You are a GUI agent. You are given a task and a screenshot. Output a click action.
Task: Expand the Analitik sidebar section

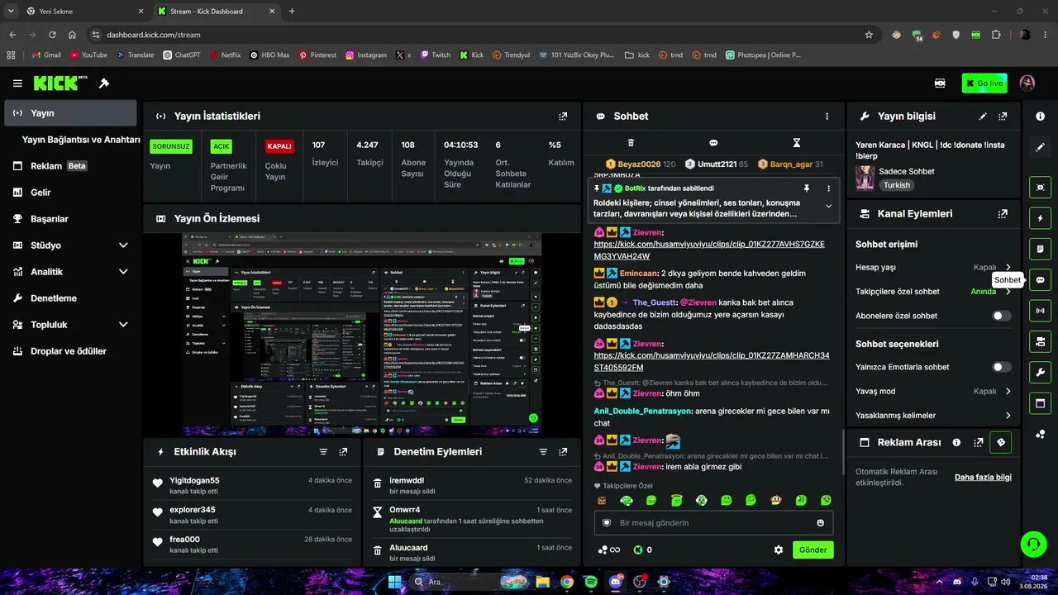click(x=70, y=272)
